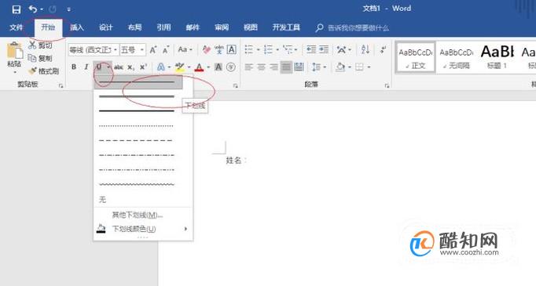Toggle Italic formatting
This screenshot has height=286, width=536.
86,67
